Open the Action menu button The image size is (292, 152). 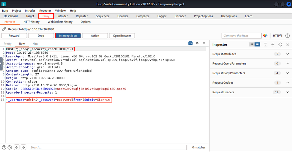click(95, 36)
